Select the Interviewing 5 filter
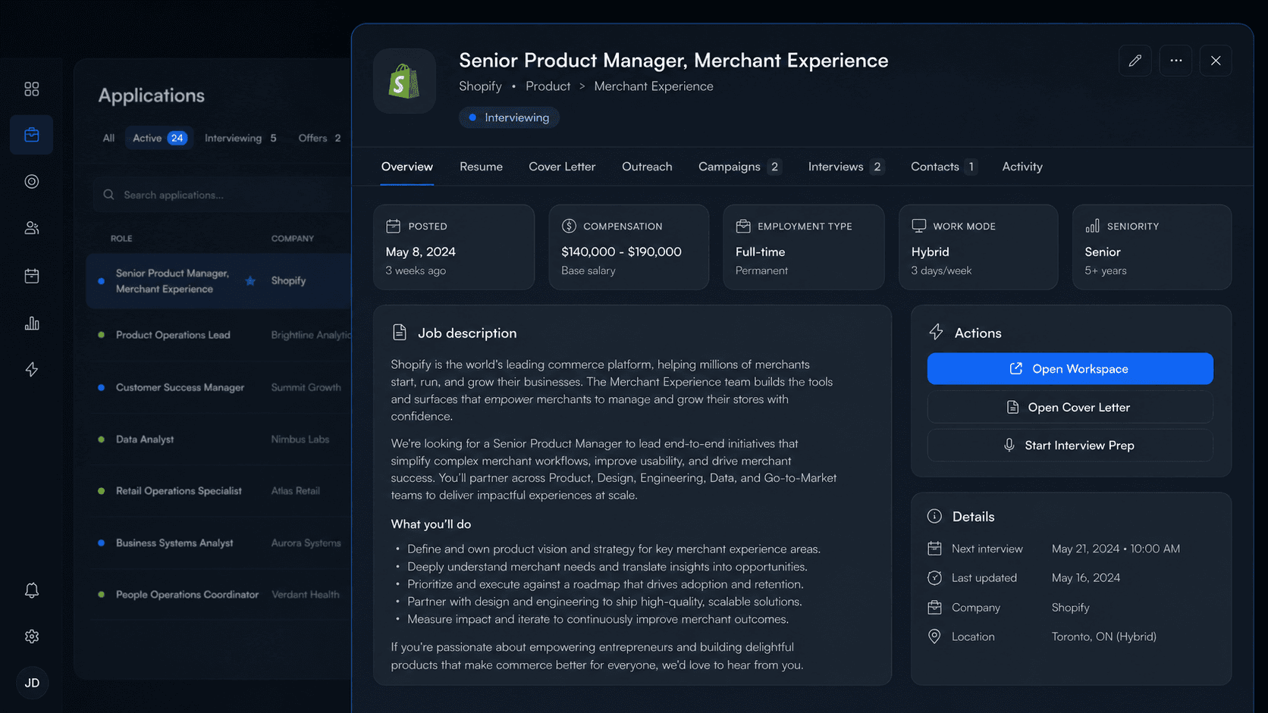Screen dimensions: 1268x713 tap(240, 138)
